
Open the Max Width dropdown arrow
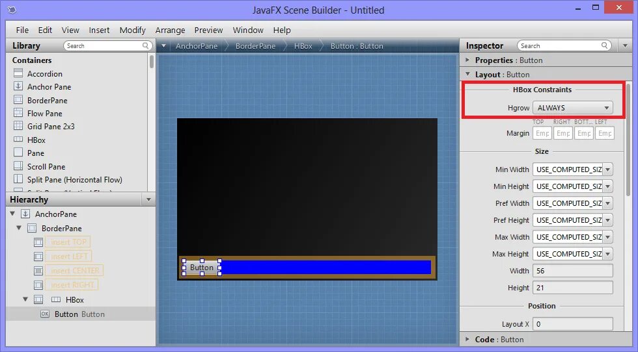click(x=607, y=237)
